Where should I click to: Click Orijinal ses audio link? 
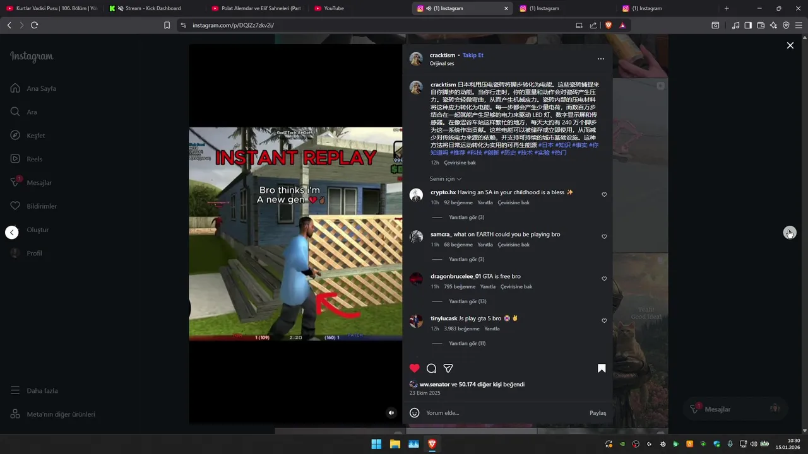442,63
